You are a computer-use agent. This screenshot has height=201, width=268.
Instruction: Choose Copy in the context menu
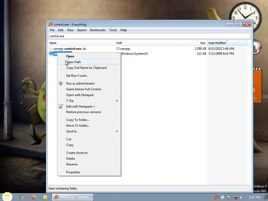pyautogui.click(x=89, y=145)
